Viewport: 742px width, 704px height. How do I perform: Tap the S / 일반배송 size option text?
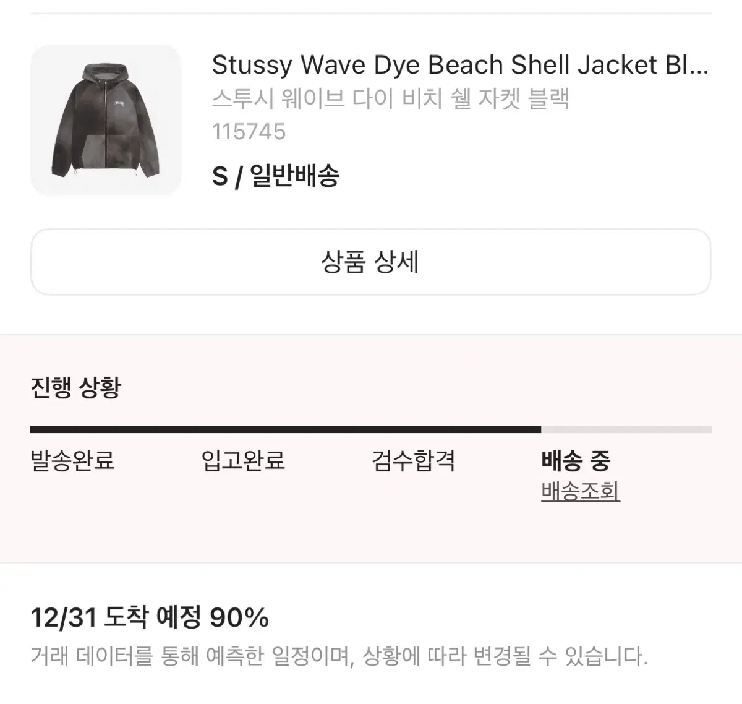coord(276,176)
